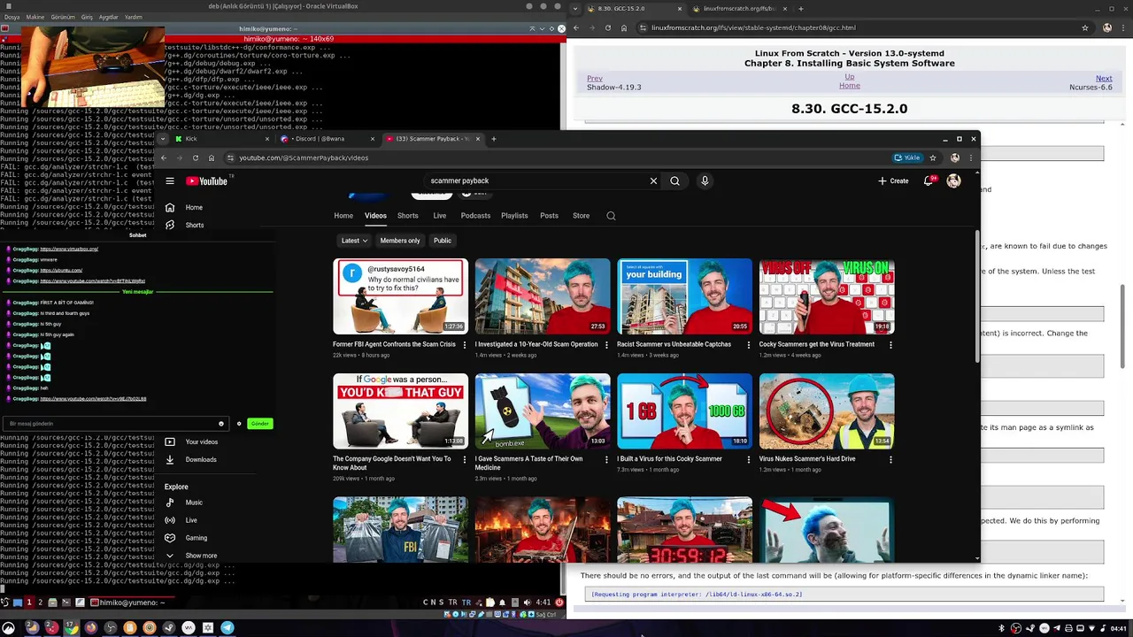Switch to the Discord browser tab
1133x637 pixels.
[327, 139]
